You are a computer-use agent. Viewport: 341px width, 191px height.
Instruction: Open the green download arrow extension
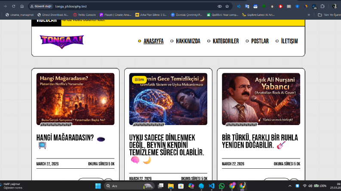264,6
